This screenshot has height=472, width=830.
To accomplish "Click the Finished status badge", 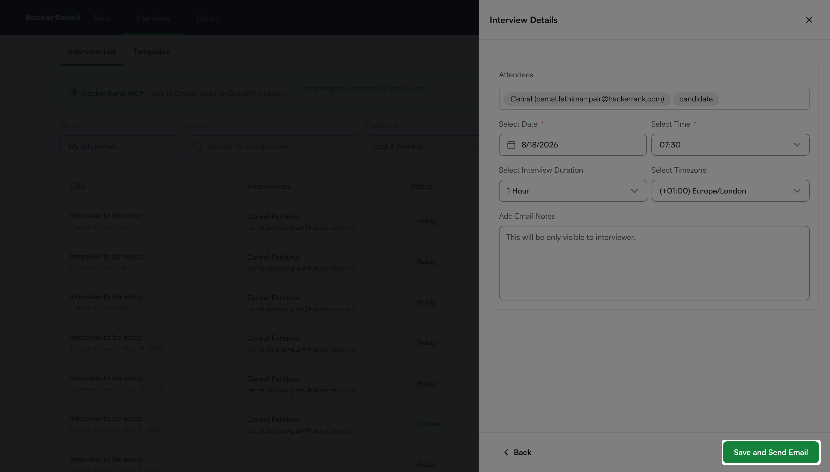I will coord(429,424).
